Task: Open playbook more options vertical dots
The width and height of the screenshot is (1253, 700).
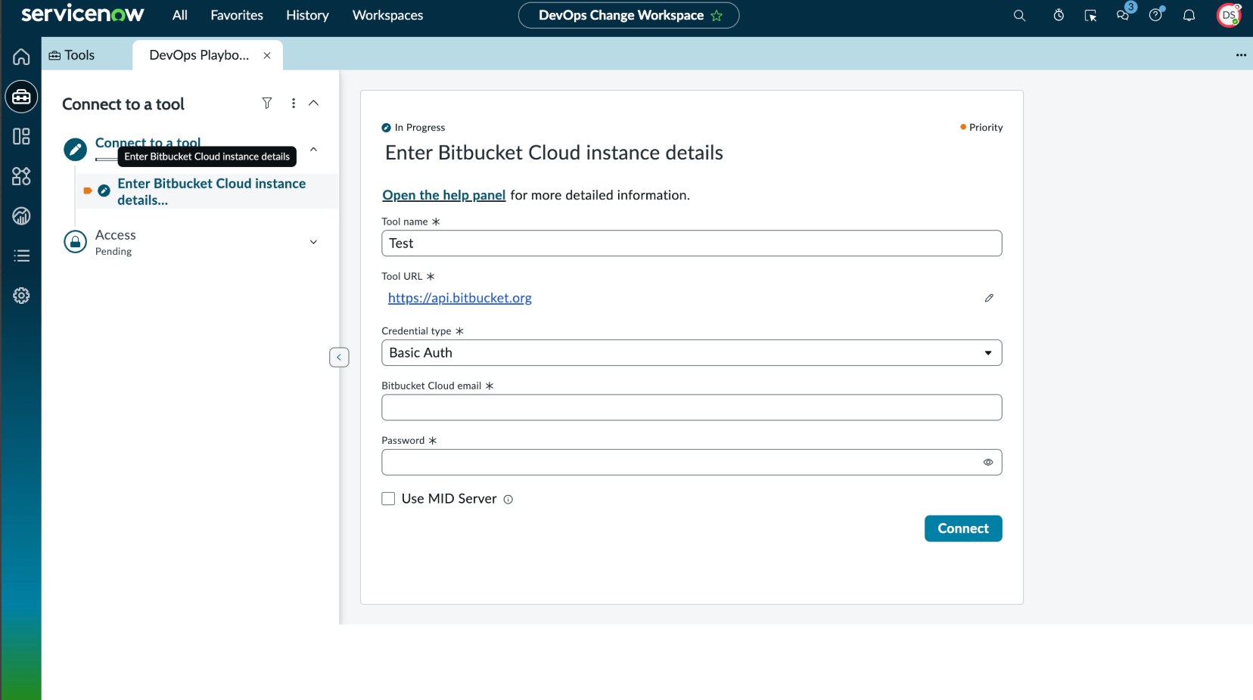Action: pyautogui.click(x=294, y=103)
